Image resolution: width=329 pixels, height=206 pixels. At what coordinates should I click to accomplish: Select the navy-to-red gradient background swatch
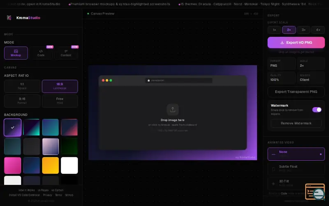pyautogui.click(x=70, y=127)
